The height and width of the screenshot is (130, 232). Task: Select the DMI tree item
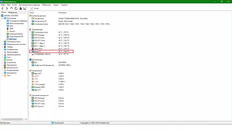(x=10, y=26)
